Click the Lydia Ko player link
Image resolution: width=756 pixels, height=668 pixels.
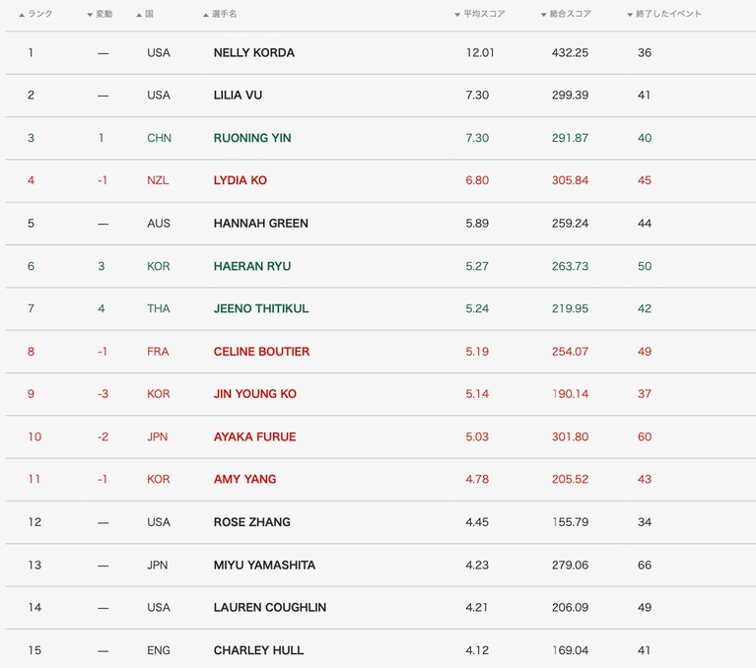tap(240, 180)
